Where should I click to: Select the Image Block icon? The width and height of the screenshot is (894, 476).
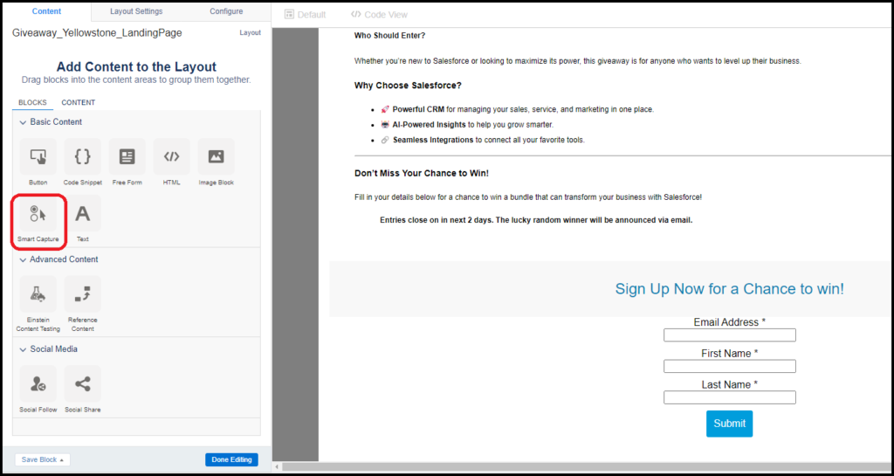217,156
